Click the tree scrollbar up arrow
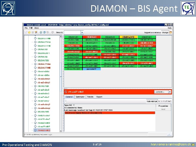The height and width of the screenshot is (147, 196). click(x=61, y=36)
